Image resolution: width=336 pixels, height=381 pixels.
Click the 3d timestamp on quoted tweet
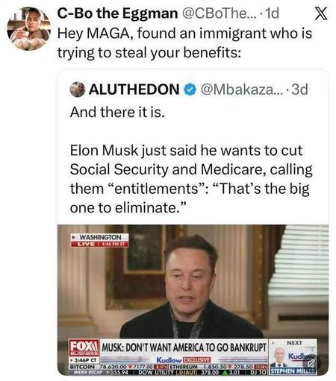tap(299, 89)
